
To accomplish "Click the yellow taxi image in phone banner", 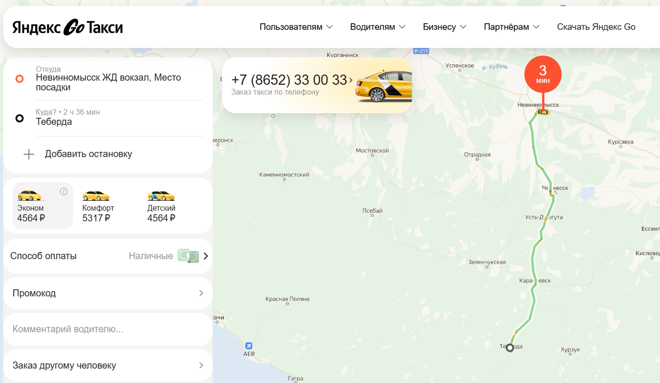I will tap(383, 86).
